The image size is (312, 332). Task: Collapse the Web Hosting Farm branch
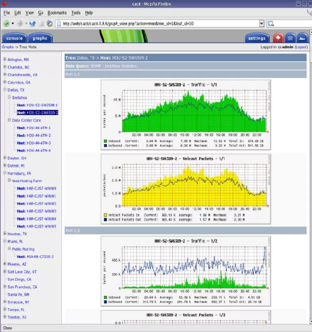click(9, 181)
